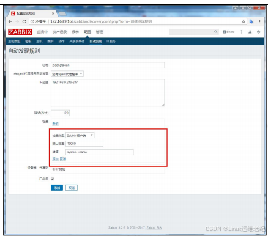
Task: Click the site info icon beside 不安全
Action: [x=32, y=21]
